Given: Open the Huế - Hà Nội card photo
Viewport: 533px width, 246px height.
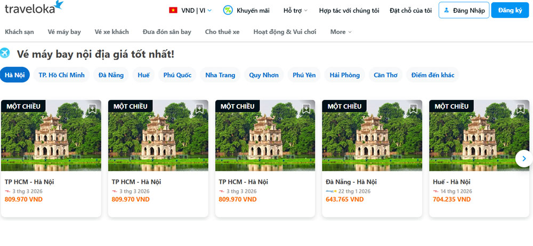Looking at the screenshot, I should 479,135.
